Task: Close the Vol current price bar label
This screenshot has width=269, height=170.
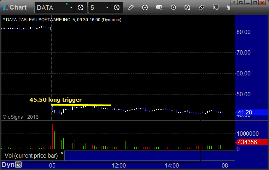Action: click(x=62, y=153)
